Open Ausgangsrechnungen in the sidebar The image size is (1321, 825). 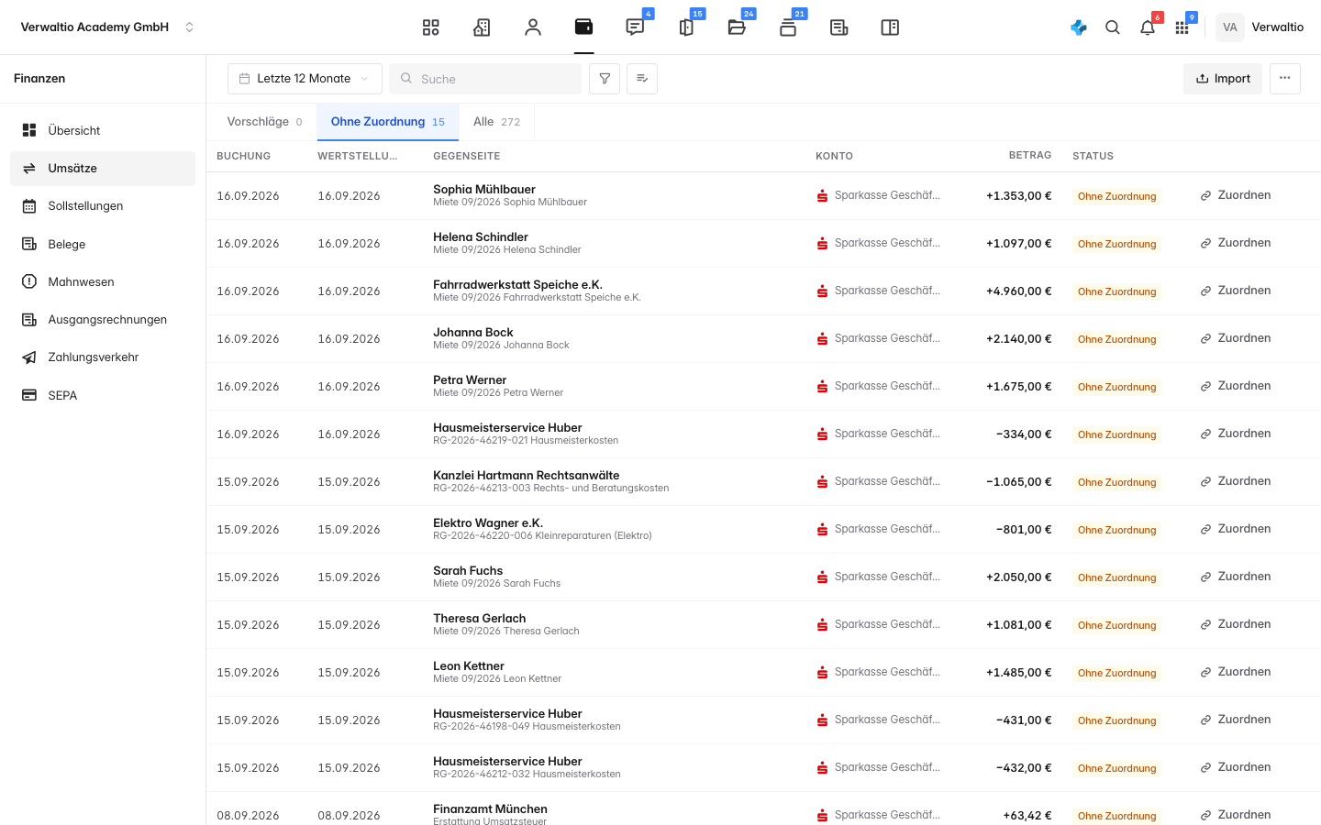tap(103, 320)
